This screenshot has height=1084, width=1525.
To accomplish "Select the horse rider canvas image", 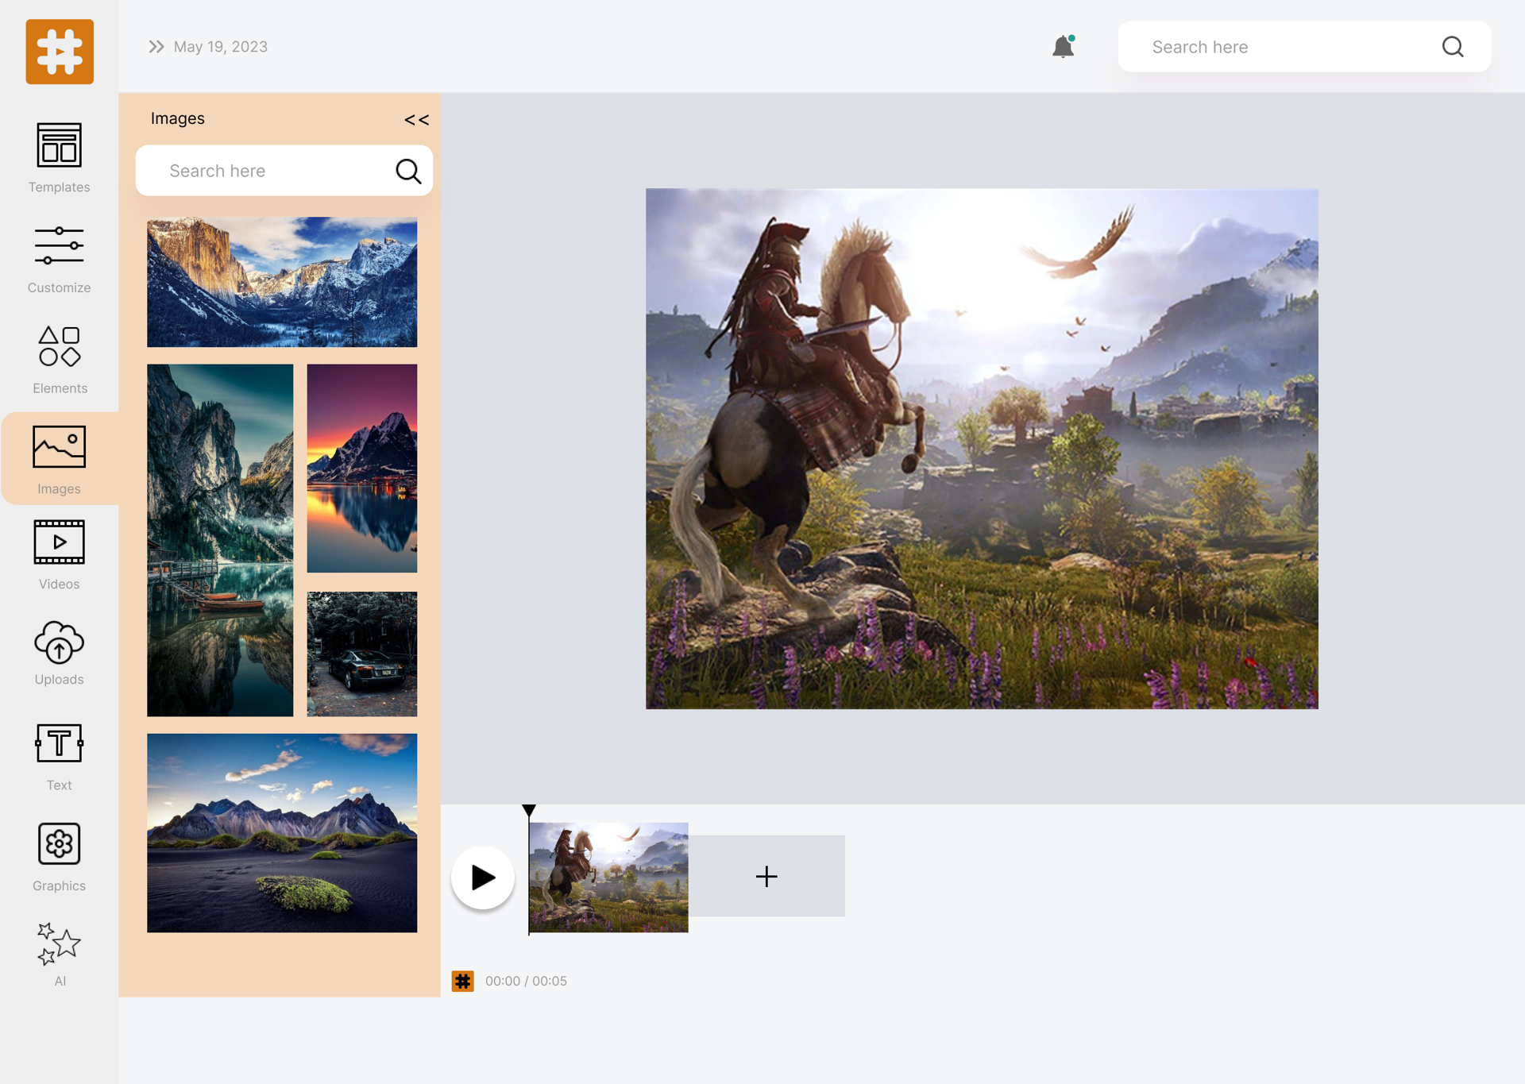I will (982, 449).
